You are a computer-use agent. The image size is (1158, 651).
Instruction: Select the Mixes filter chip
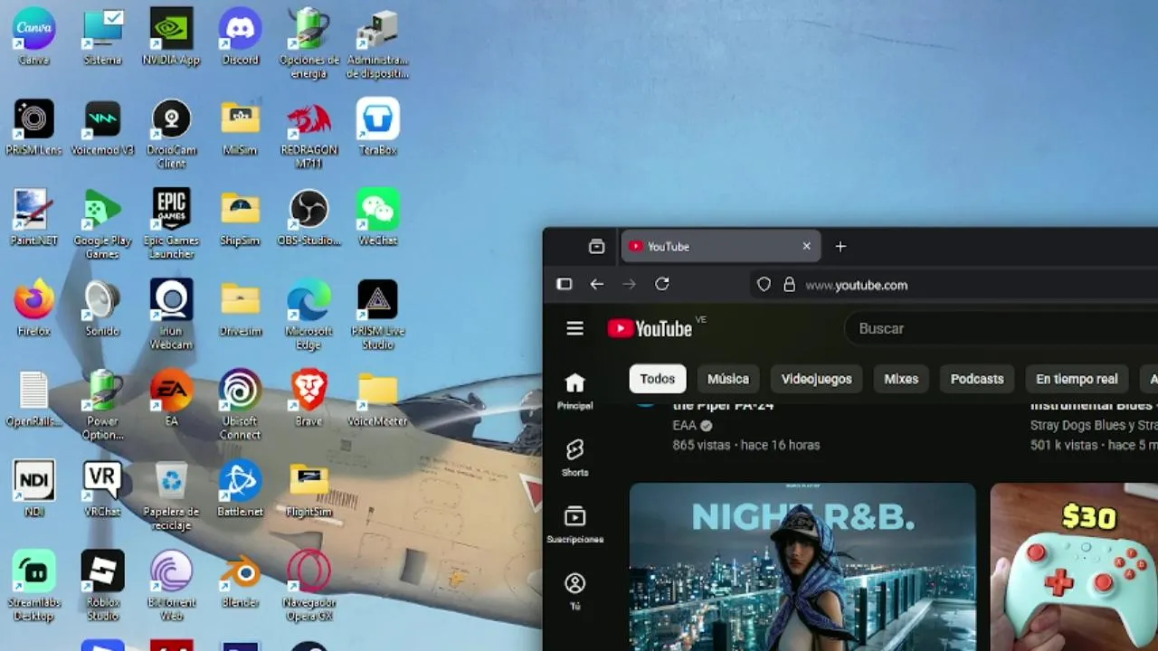pos(901,379)
